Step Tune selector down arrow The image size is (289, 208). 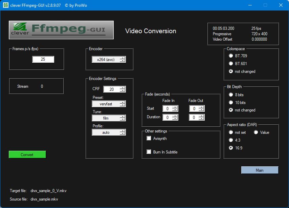point(123,120)
